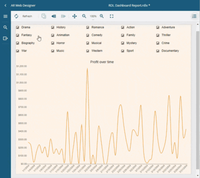
Task: Toggle the Fantasy checkbox
Action: coord(17,35)
